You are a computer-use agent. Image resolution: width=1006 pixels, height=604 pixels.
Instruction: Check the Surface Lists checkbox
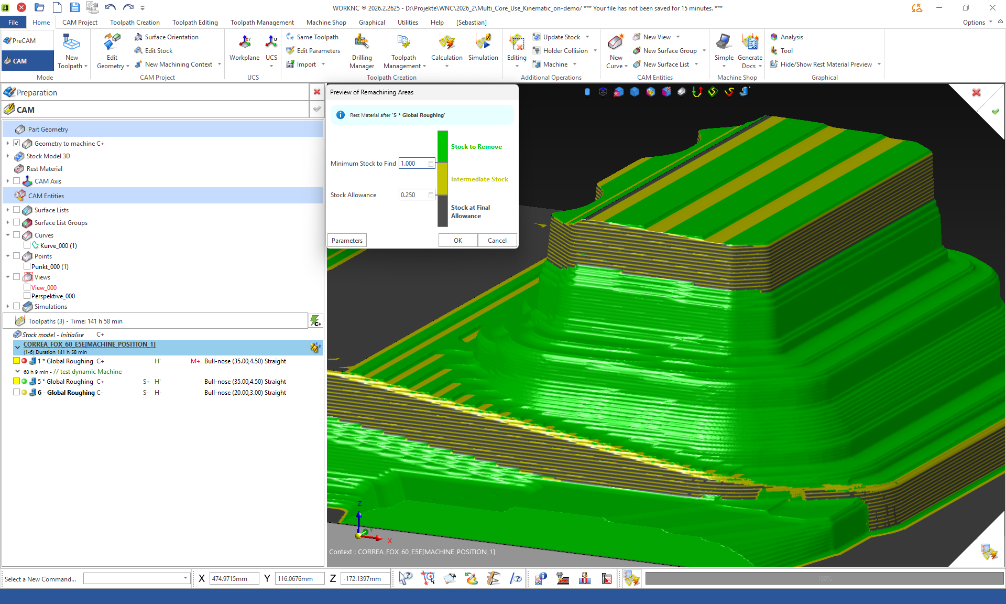17,210
